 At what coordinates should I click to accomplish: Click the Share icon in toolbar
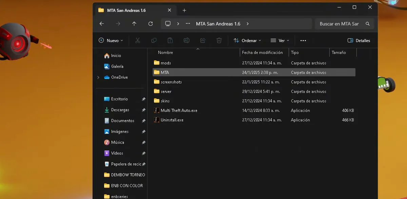click(203, 40)
